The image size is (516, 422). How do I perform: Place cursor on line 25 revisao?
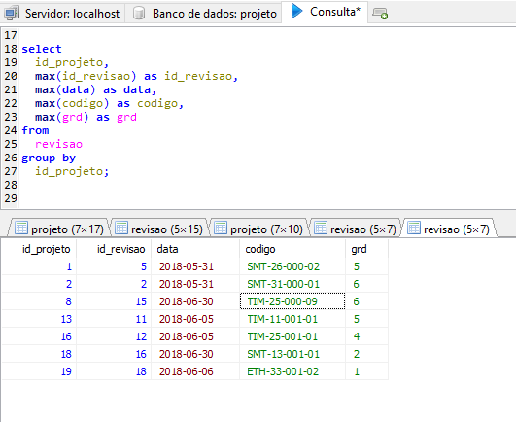pyautogui.click(x=58, y=144)
